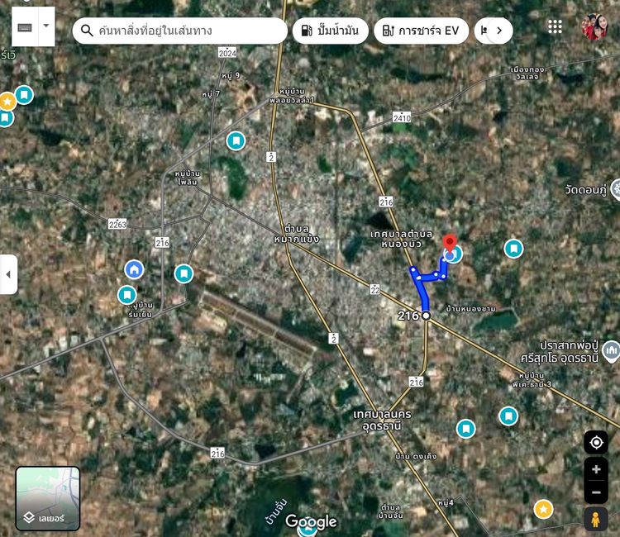
Task: Switch map type via เลเยอร์ thumbnail
Action: tap(48, 498)
